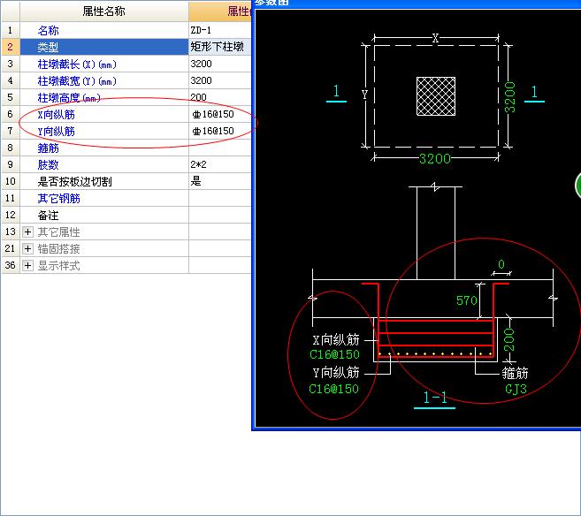Viewport: 581px width, 516px height.
Task: Click 柱墩高度(mm) property label
Action: 69,98
